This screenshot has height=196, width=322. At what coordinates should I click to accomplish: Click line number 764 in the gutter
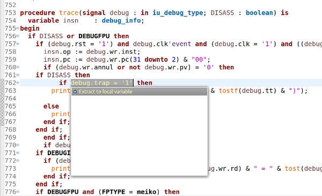(10, 98)
